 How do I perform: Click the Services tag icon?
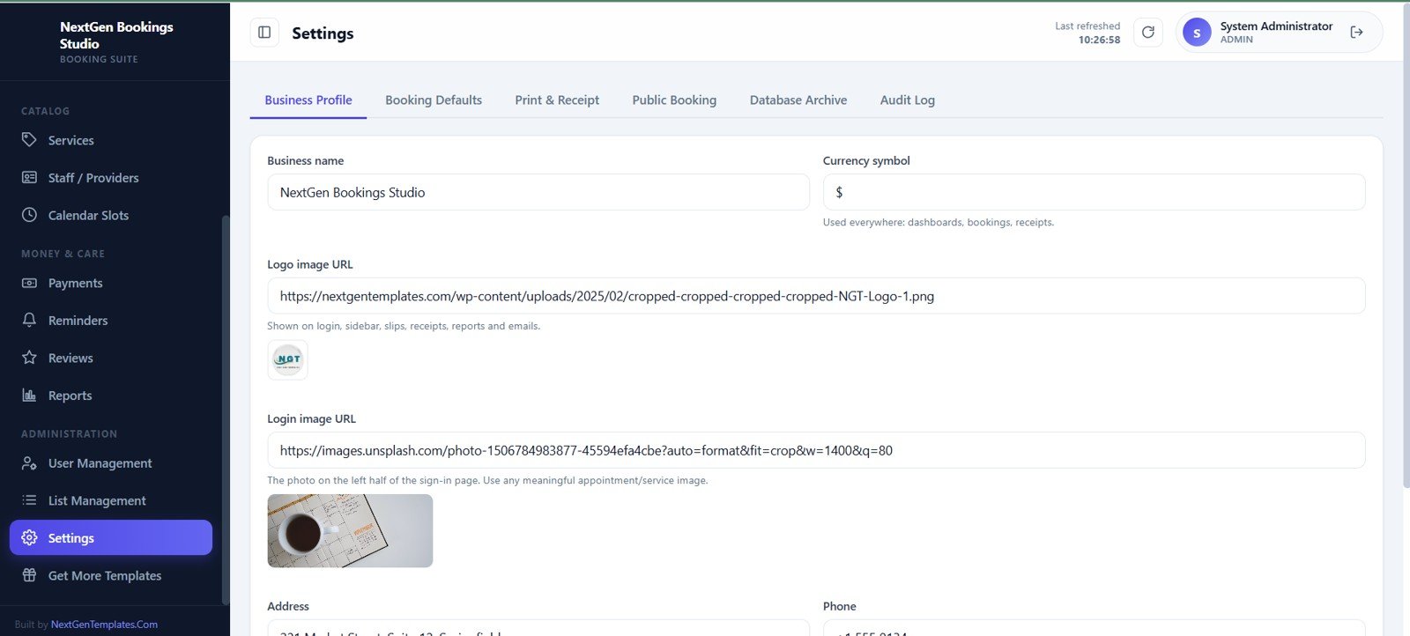(29, 140)
